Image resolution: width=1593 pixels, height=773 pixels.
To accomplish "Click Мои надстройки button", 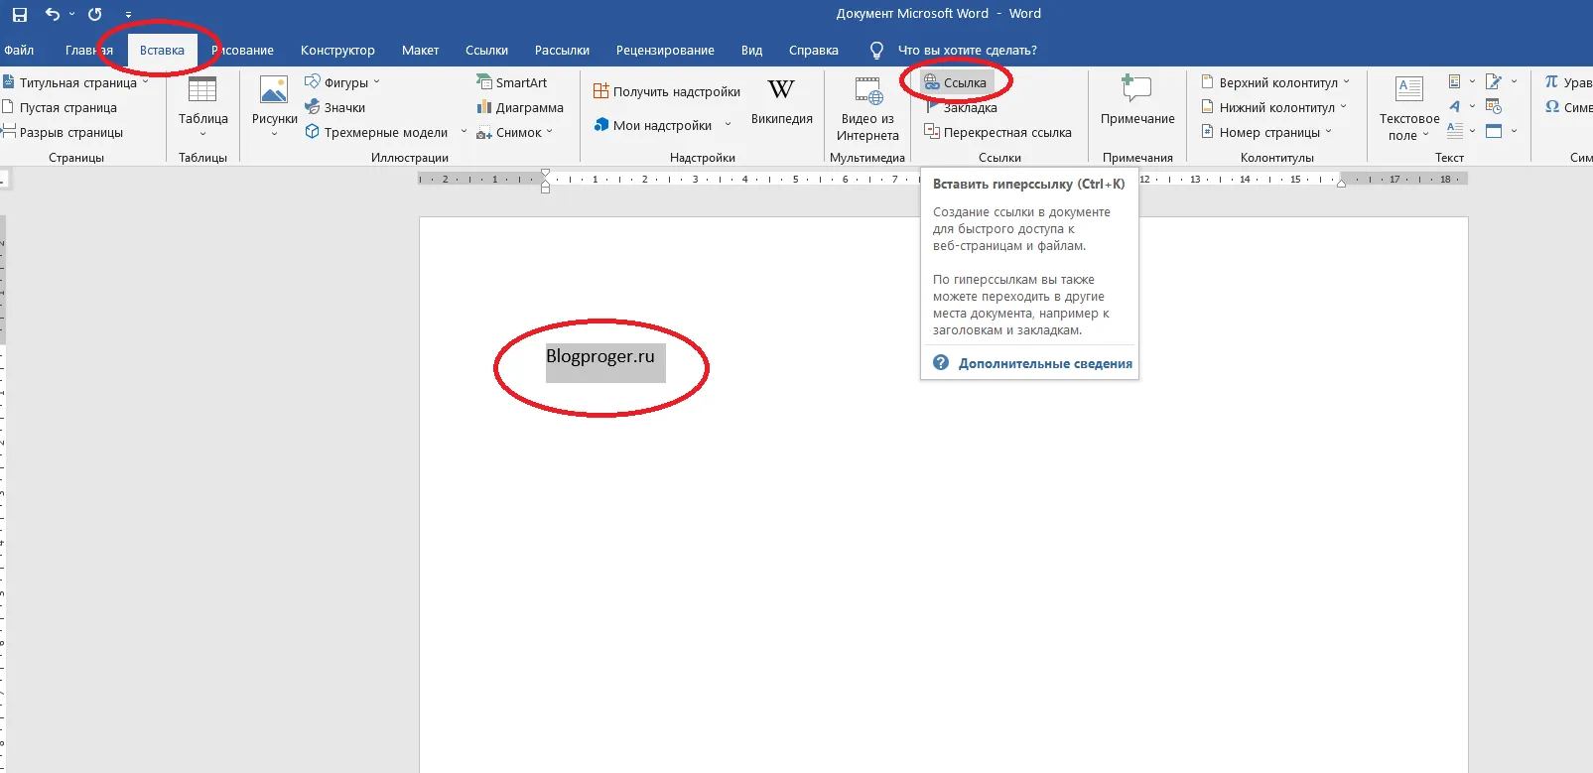I will 653,125.
